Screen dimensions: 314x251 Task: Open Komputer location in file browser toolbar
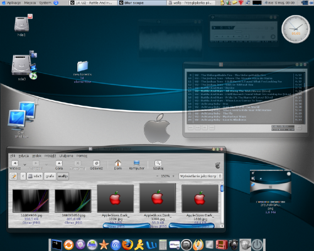(x=136, y=165)
